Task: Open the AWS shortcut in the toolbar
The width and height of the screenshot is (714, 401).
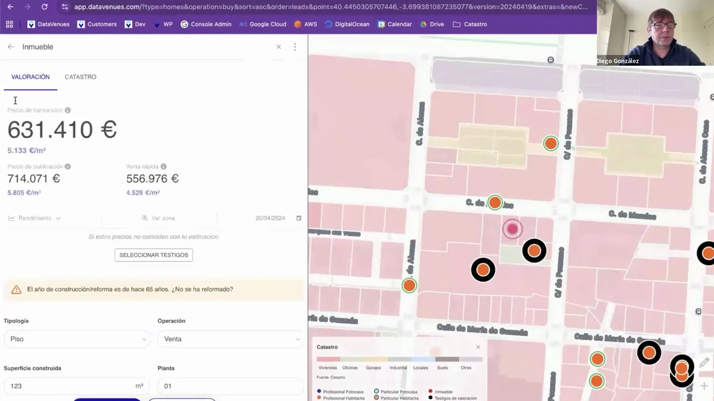Action: tap(305, 24)
